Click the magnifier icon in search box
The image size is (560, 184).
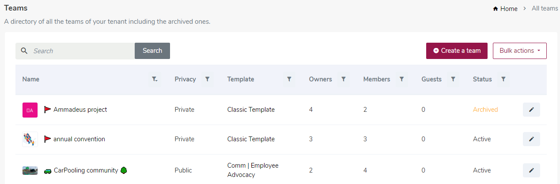24,51
